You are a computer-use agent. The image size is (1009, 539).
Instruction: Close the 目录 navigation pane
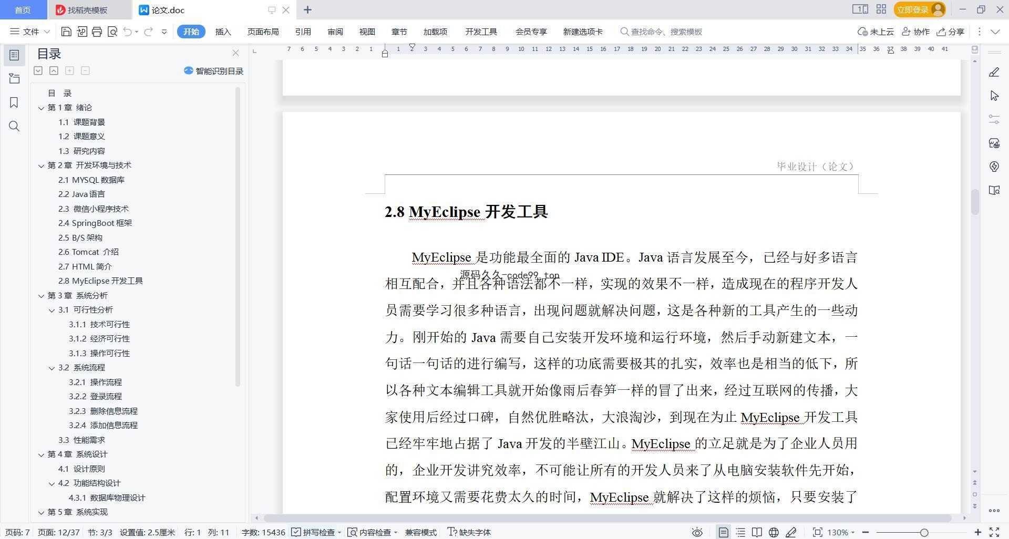coord(235,53)
